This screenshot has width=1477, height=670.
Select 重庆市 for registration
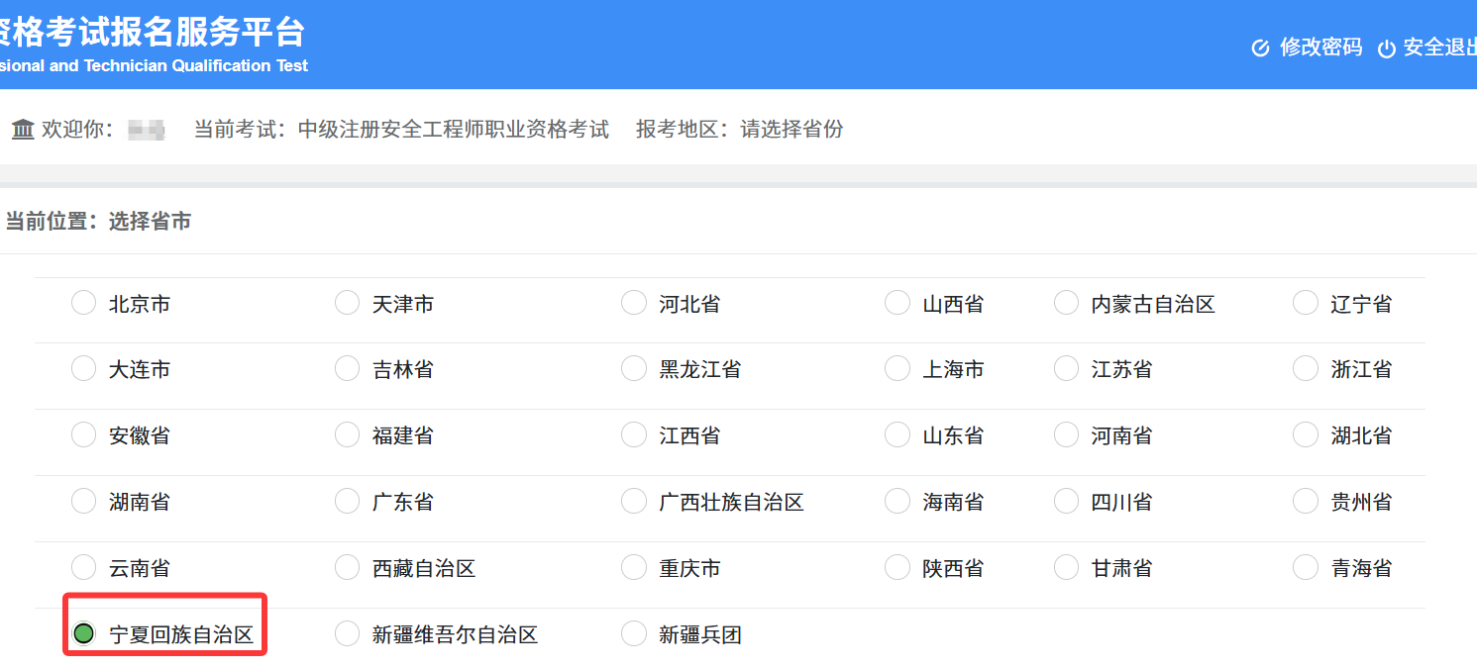(633, 567)
